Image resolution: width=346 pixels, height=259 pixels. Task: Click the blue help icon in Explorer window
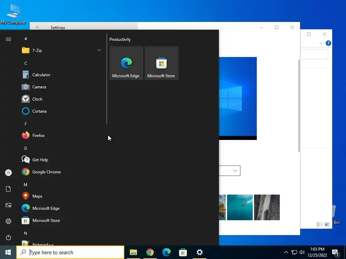[328, 43]
